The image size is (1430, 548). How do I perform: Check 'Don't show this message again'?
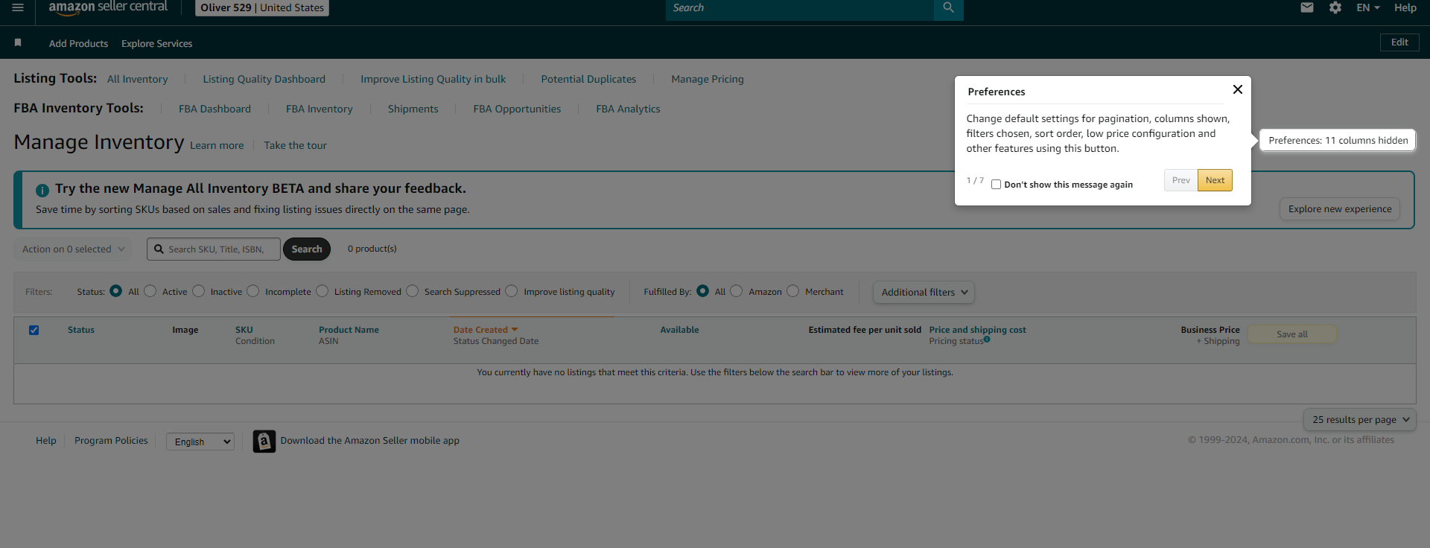coord(996,184)
